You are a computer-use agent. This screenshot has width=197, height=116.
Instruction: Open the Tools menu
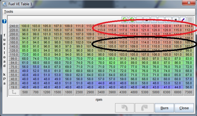click(x=8, y=12)
